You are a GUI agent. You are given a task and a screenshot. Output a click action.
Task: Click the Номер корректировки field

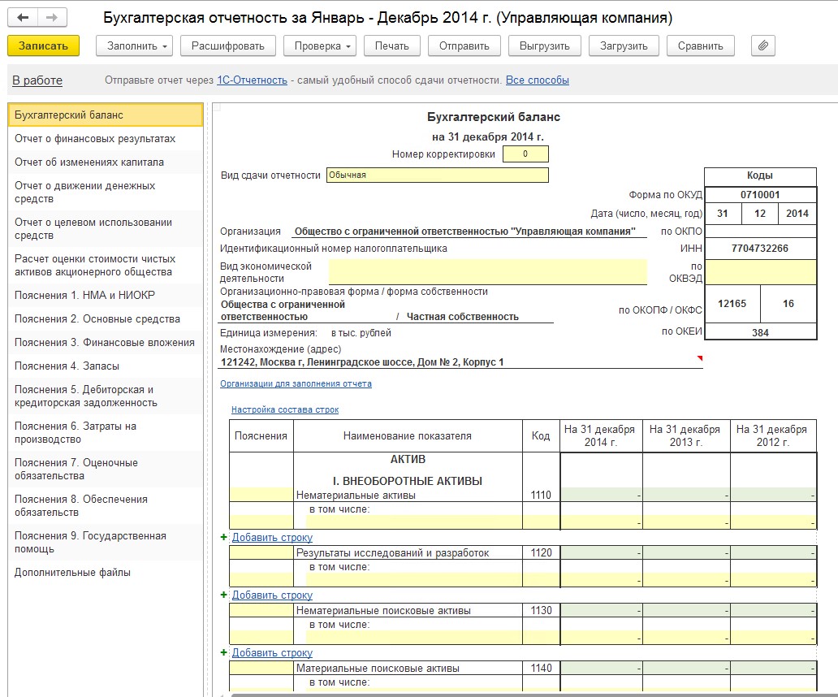[525, 154]
